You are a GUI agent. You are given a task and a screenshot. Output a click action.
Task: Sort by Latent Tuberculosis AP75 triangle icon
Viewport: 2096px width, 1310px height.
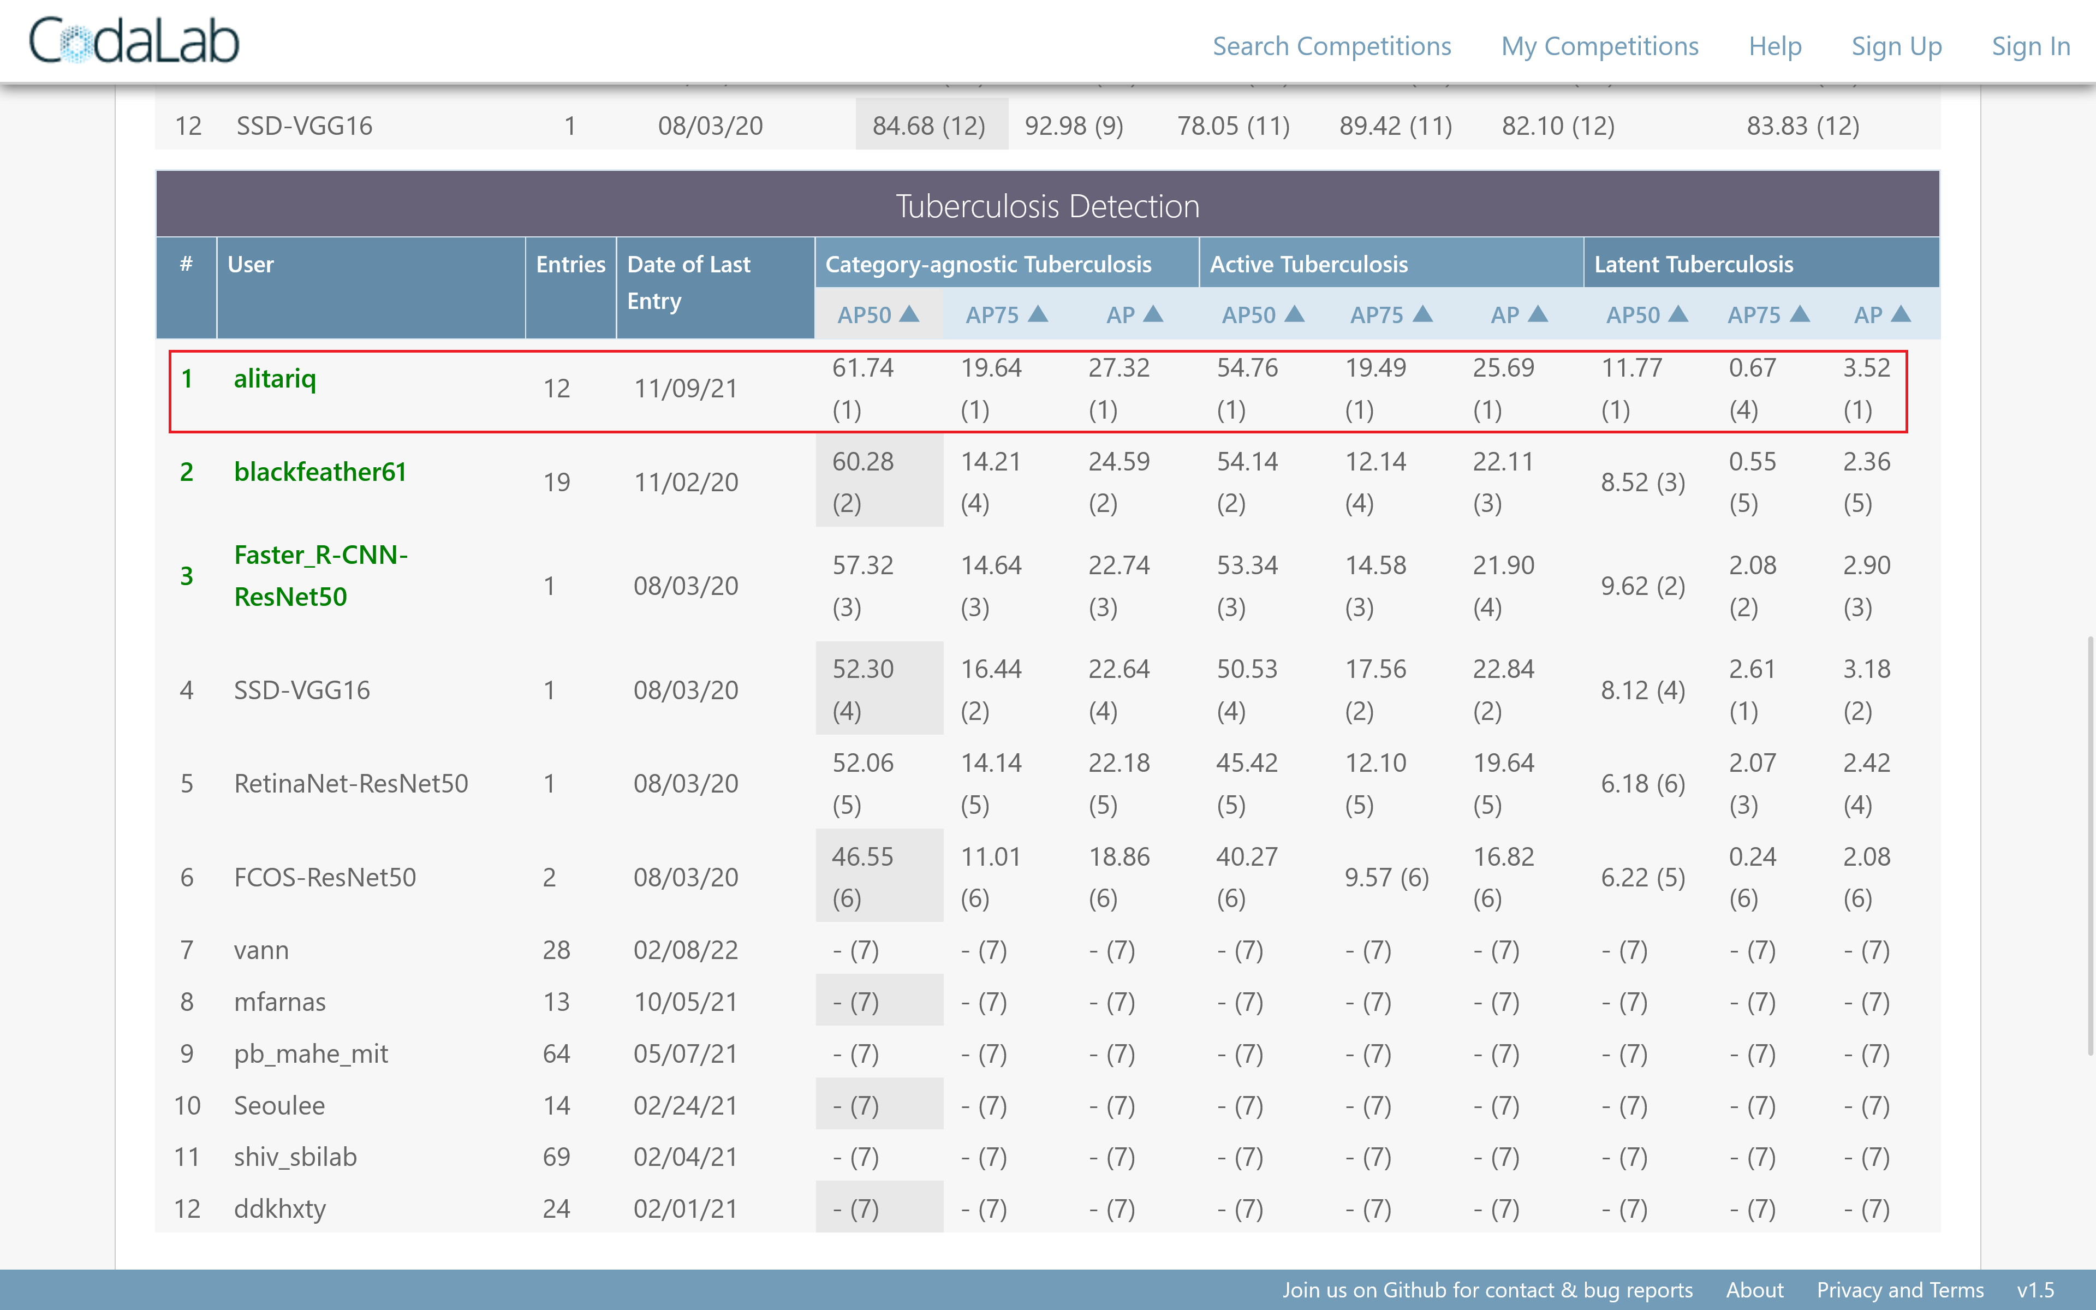point(1800,314)
